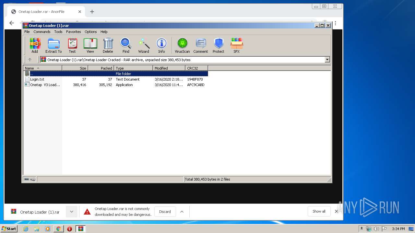Viewport: 415px width, 233px height.
Task: Show hidden tray icons arrow
Action: click(x=362, y=229)
